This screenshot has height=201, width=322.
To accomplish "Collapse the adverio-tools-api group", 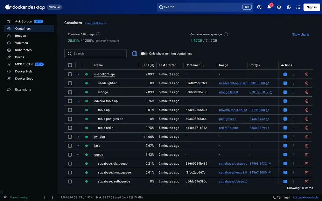I will point(78,101).
